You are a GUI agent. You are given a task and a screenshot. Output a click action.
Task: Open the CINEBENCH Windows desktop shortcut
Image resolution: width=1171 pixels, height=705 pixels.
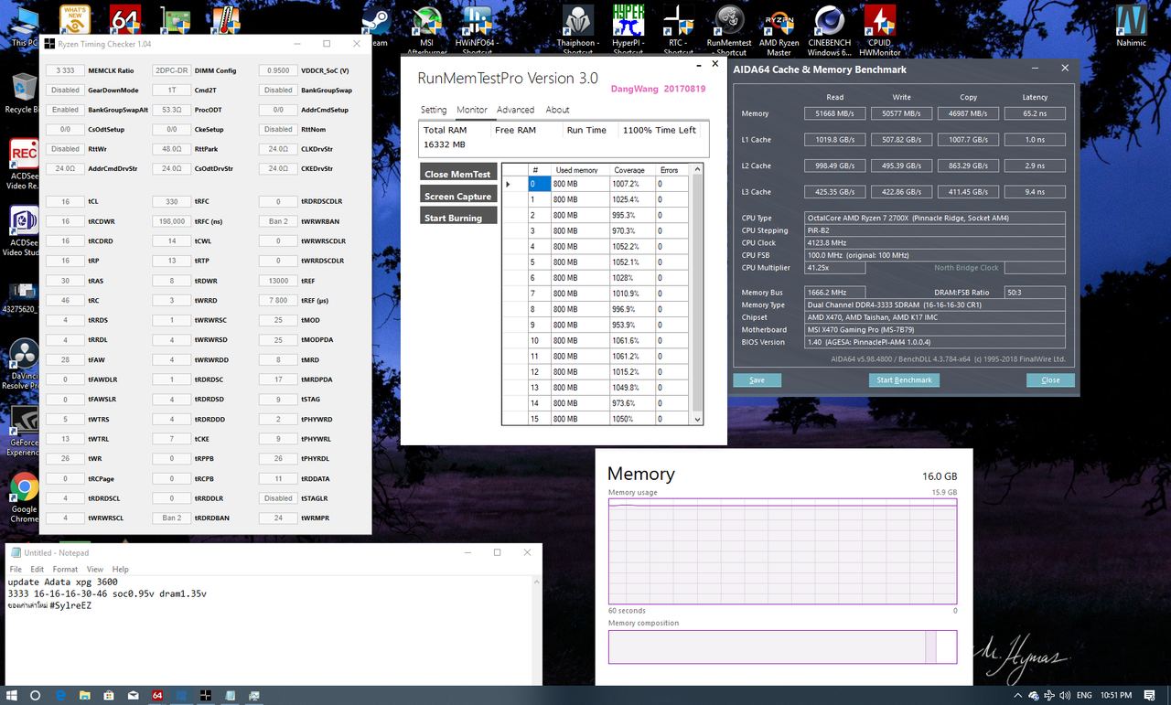click(830, 31)
